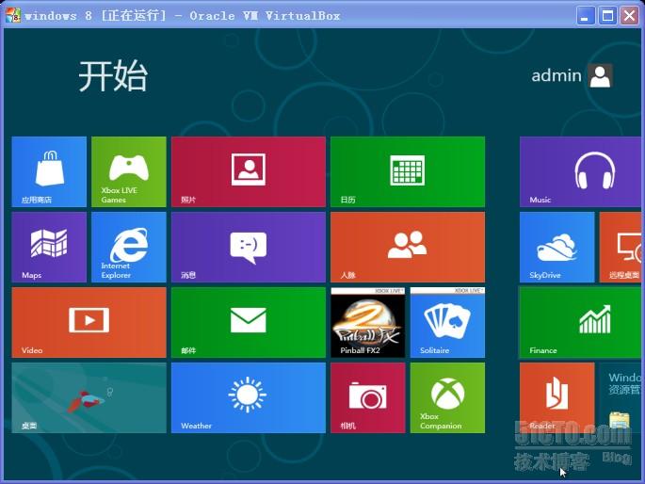Close the VirtualBox window
The width and height of the screenshot is (645, 484).
point(629,16)
